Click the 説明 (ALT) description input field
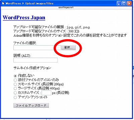 (36, 60)
